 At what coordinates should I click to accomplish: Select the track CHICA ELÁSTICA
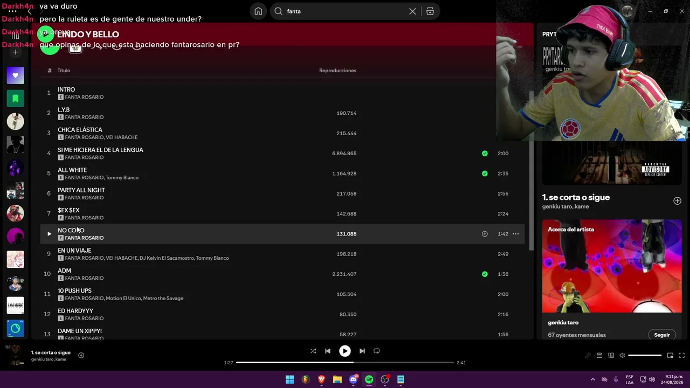pos(80,130)
